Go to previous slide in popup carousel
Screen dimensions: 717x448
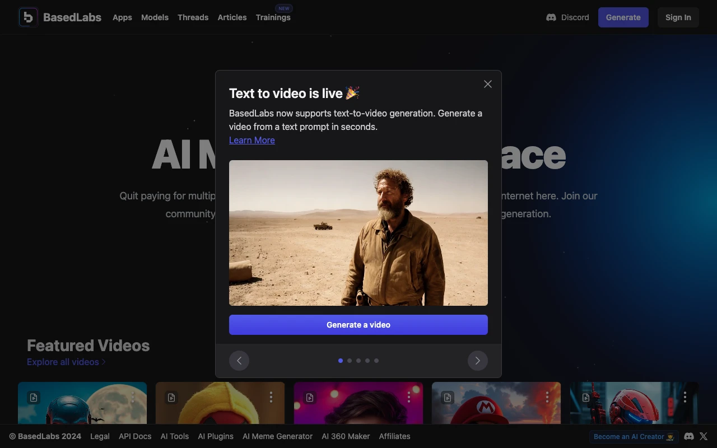click(x=239, y=361)
